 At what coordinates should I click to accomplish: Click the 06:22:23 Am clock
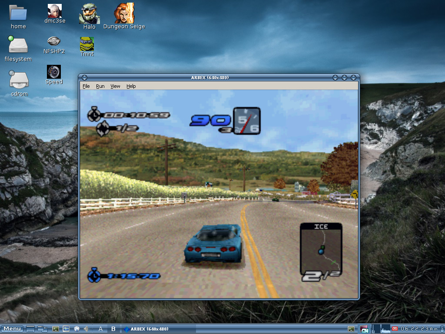(419, 329)
